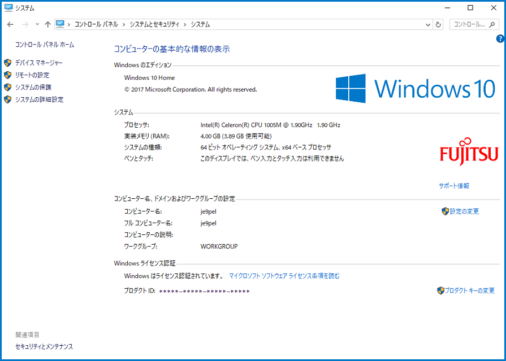This screenshot has width=506, height=361.
Task: Open リモートの設定 link
Action: pyautogui.click(x=32, y=75)
